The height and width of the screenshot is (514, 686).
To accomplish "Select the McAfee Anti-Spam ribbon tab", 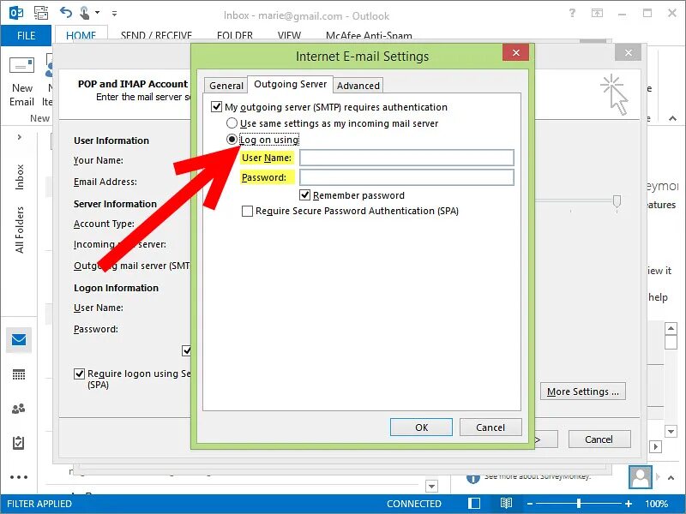I will [x=369, y=34].
